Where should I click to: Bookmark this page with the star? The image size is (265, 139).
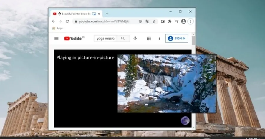click(x=154, y=21)
